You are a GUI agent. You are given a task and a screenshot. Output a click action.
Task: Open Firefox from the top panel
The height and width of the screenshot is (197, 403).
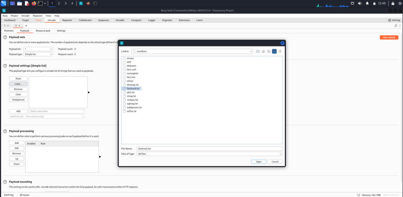pos(34,4)
